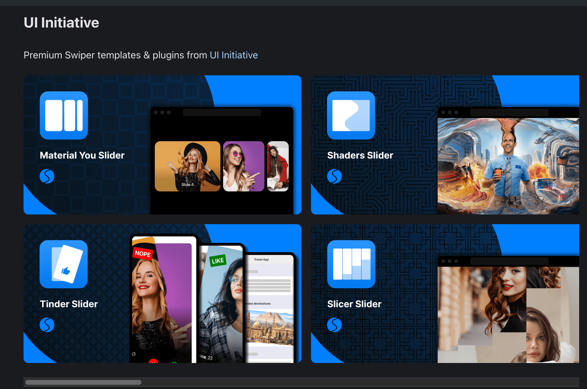The image size is (587, 389).
Task: Click the Shaders Slider app icon
Action: (x=351, y=115)
